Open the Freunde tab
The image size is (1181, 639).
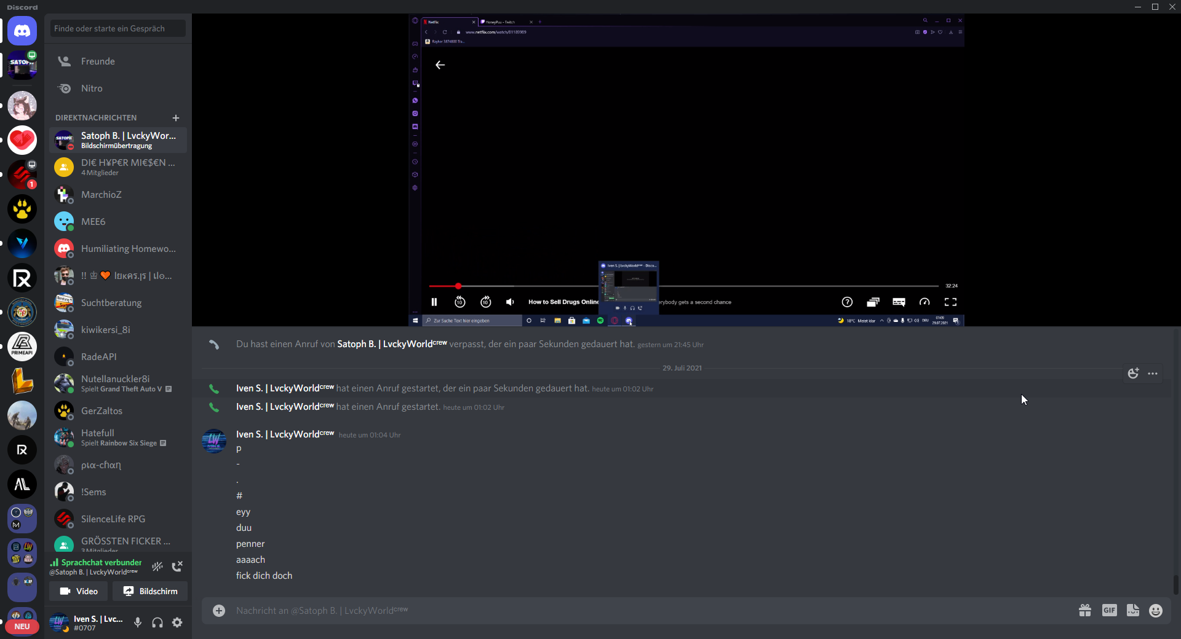98,61
